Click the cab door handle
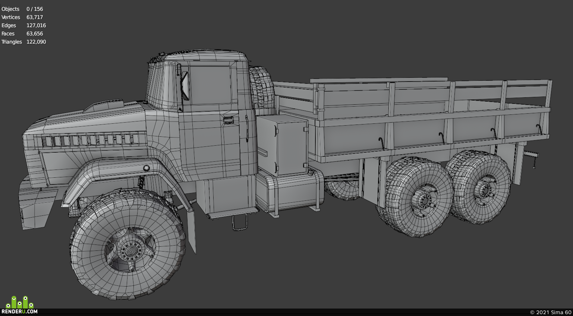 point(228,120)
